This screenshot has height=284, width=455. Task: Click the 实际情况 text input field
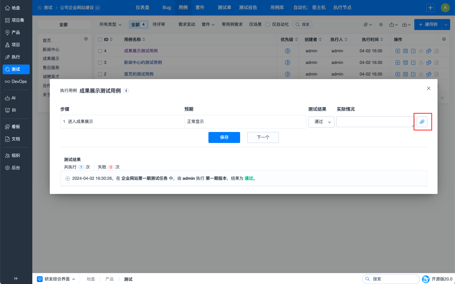(x=375, y=122)
